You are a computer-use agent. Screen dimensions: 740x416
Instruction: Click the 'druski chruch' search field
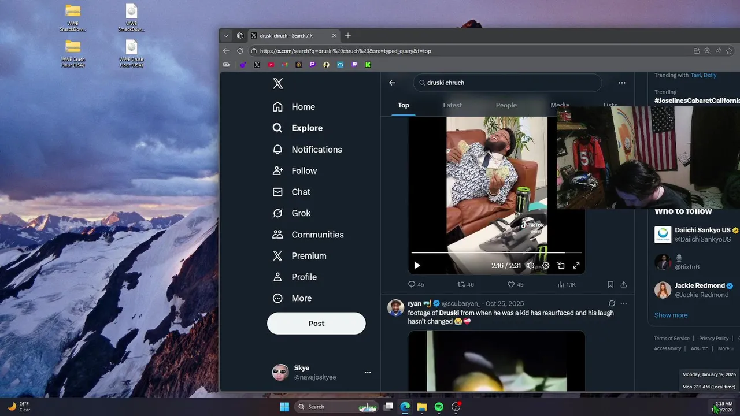pos(508,83)
